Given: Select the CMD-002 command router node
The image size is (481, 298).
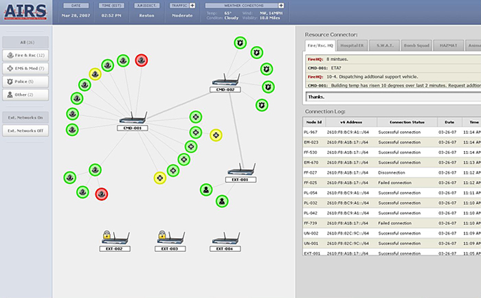Looking at the screenshot, I should [225, 83].
